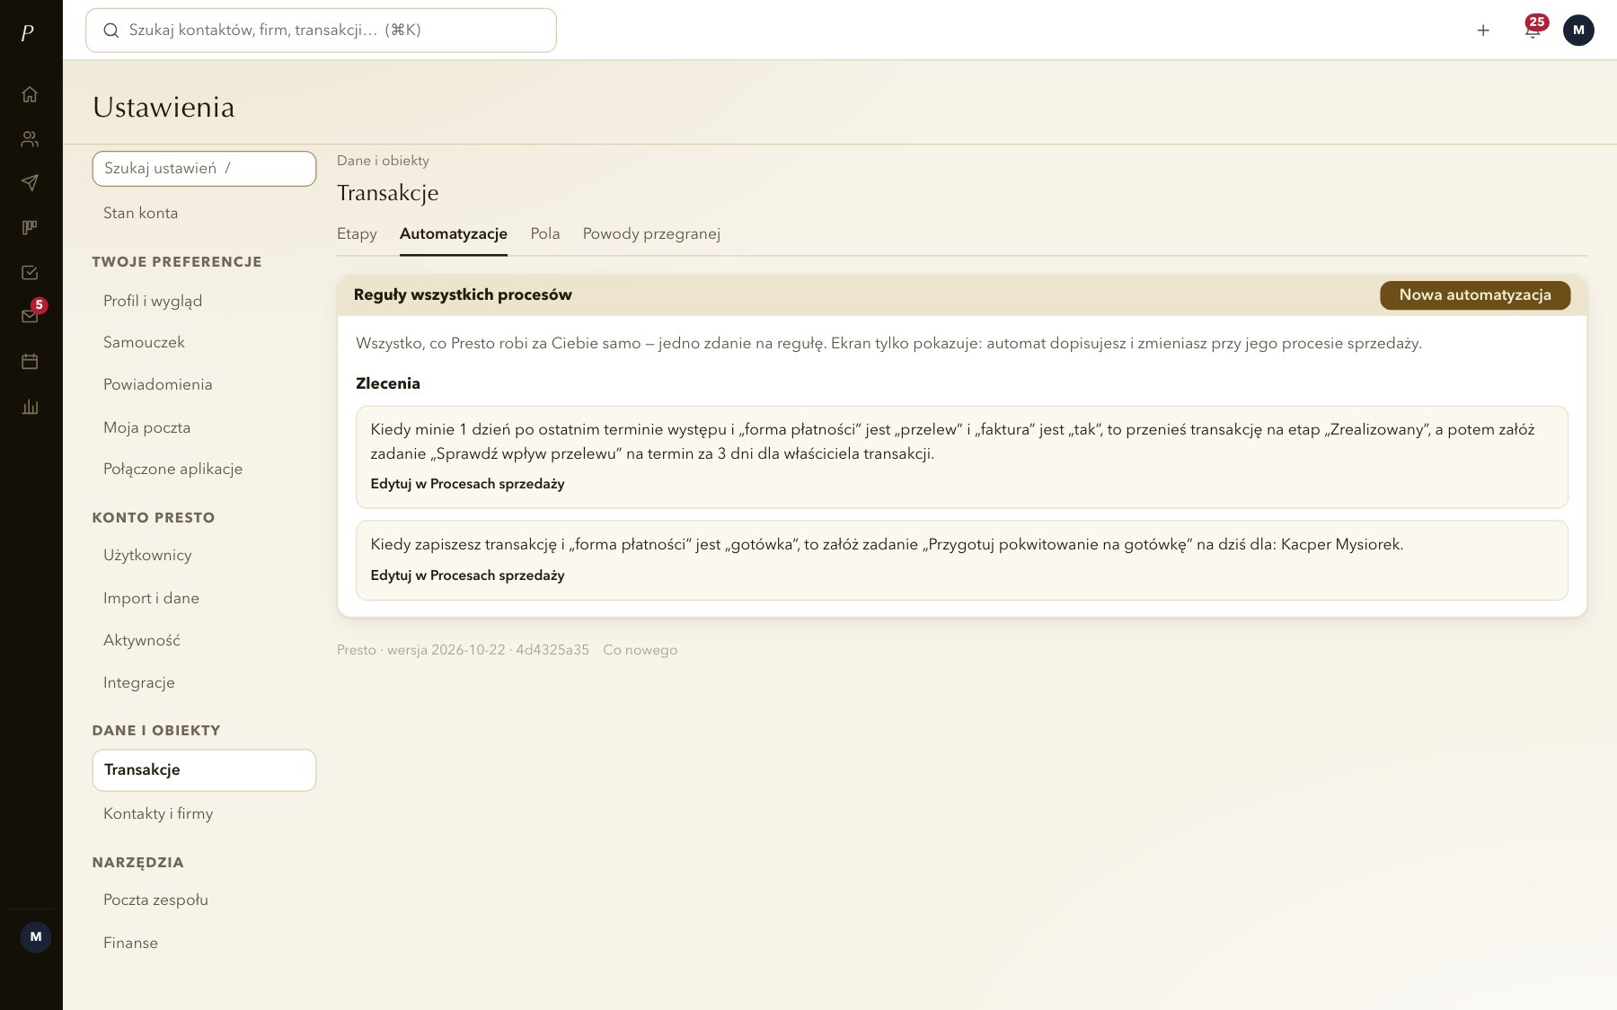Open the bar chart reports icon
The width and height of the screenshot is (1617, 1010).
[x=30, y=407]
